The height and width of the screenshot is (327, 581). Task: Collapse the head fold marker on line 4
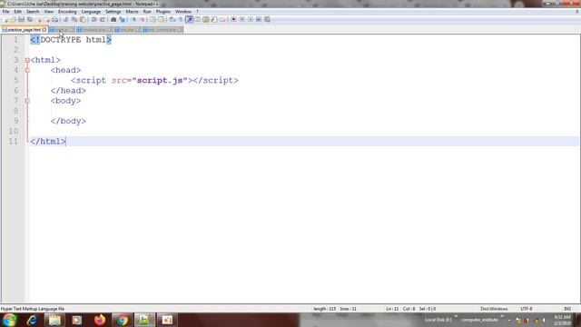pyautogui.click(x=27, y=70)
